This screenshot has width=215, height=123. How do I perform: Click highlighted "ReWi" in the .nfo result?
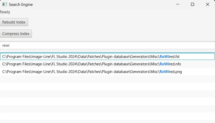164,64
